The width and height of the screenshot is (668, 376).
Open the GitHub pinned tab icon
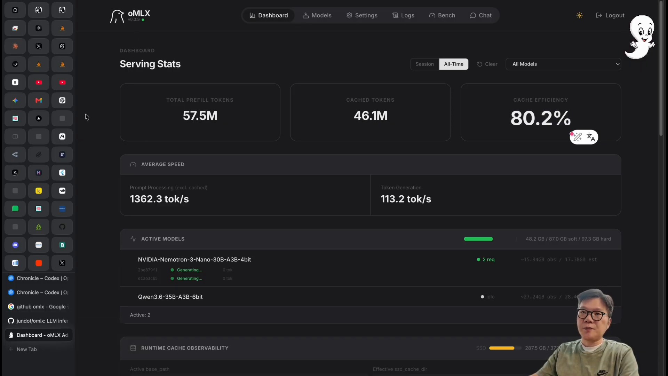(x=62, y=227)
